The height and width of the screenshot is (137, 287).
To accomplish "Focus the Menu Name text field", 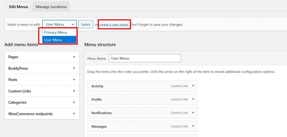I will tap(145, 58).
